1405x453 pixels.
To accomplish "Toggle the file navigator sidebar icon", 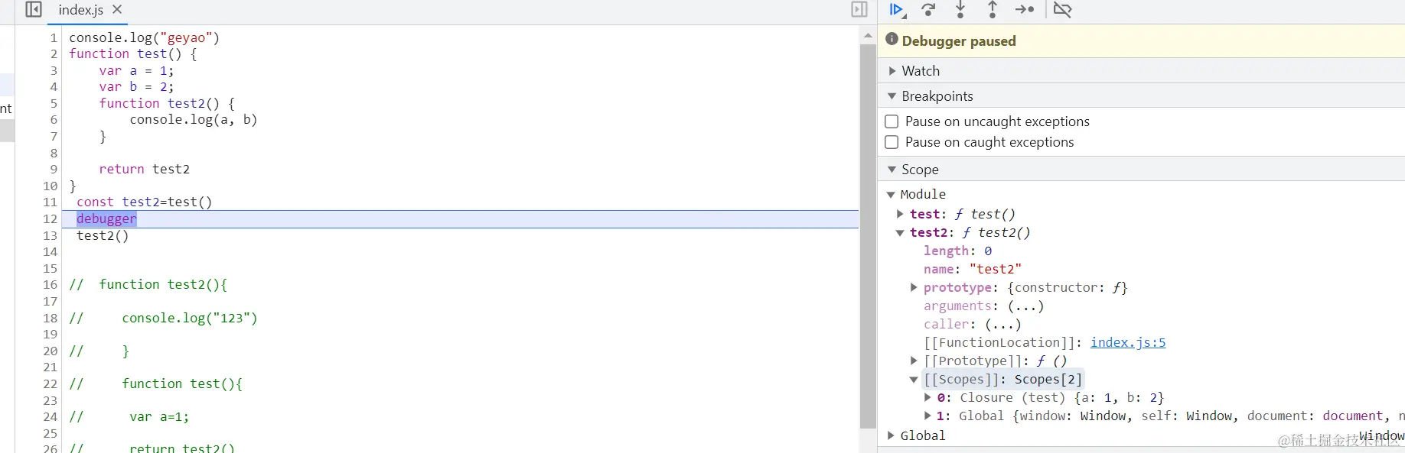I will [34, 9].
